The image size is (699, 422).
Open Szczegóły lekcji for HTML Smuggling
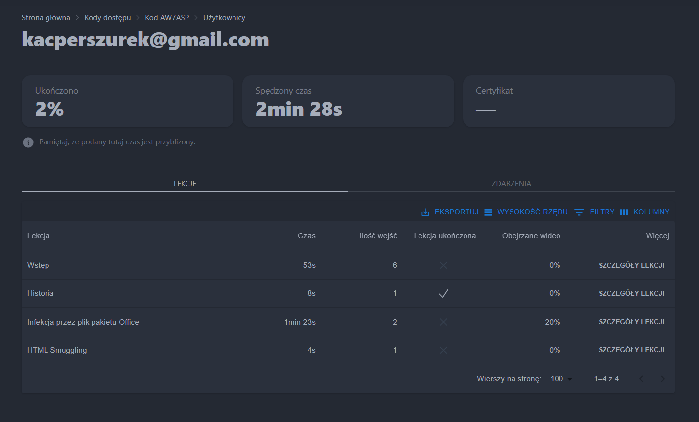(x=631, y=350)
